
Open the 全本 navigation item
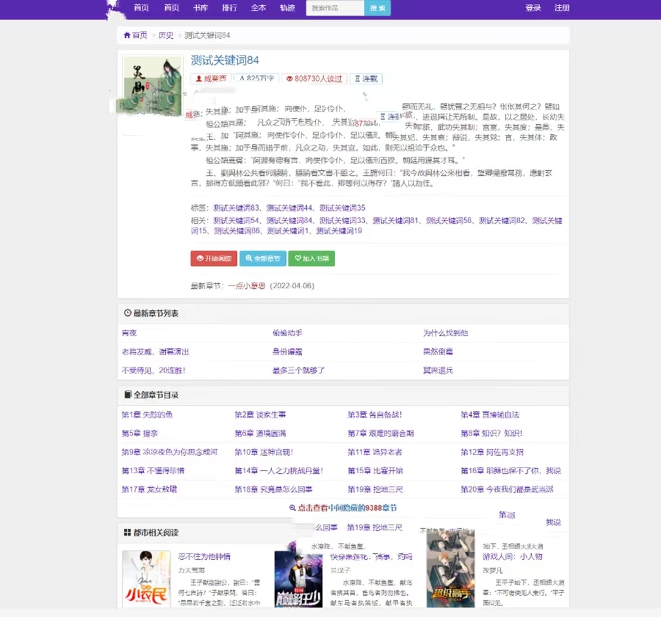pyautogui.click(x=258, y=8)
